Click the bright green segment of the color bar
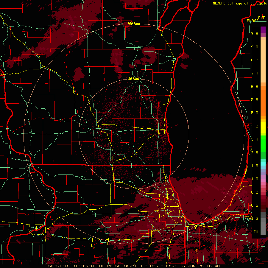Screen dimensions: 268x268 [263, 144]
